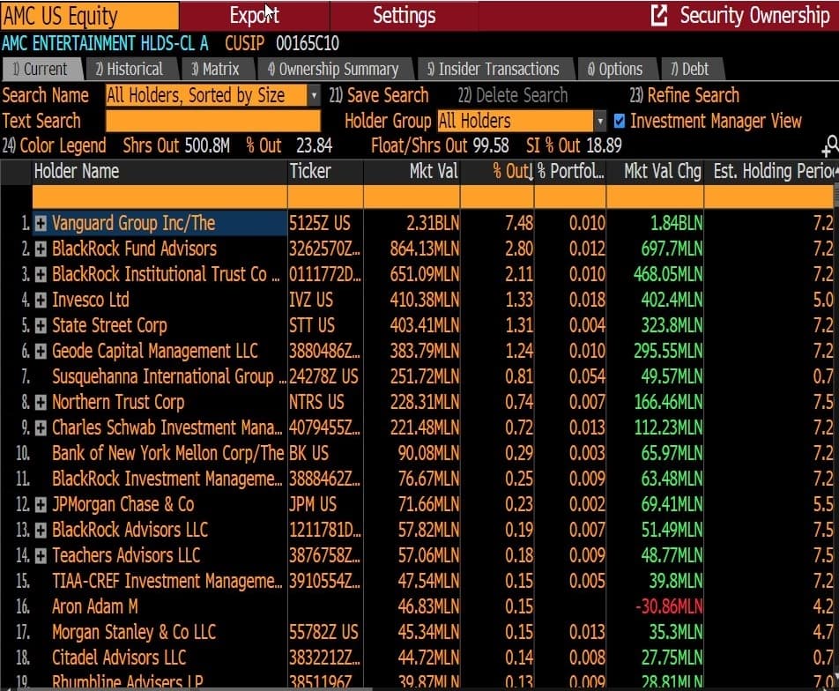
Task: Expand the Vanguard Group Inc/The row
Action: (41, 223)
